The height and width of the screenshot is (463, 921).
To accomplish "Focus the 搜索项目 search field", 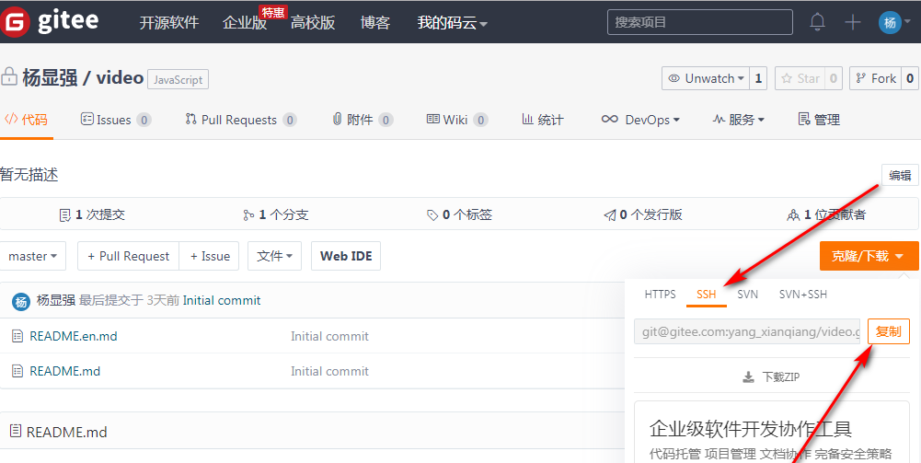I will [x=699, y=22].
